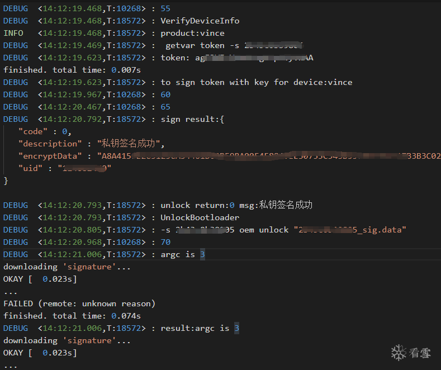441x370 pixels.
Task: Select the "code" key in JSON
Action: (x=31, y=131)
